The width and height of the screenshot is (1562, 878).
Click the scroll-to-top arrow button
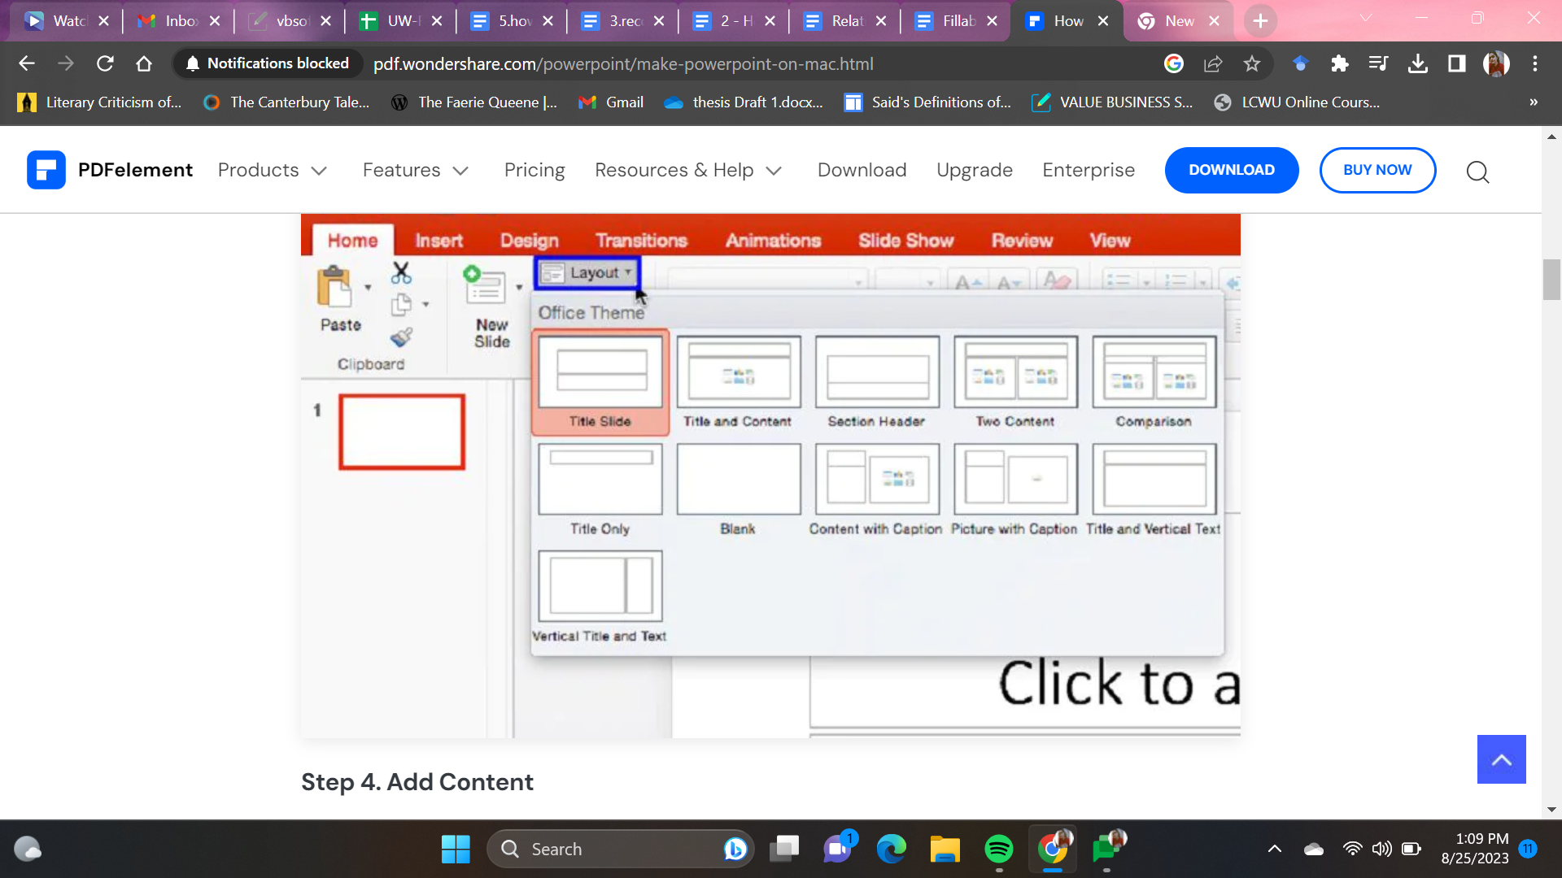1501,759
